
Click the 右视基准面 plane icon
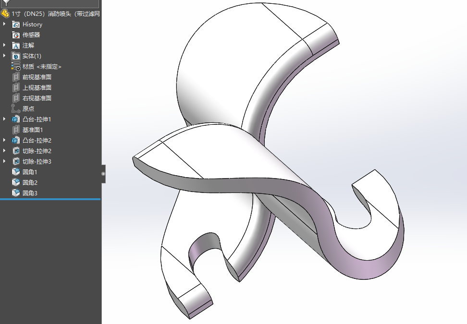[x=16, y=98]
